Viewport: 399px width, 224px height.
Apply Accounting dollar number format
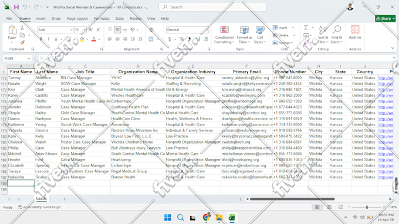tap(170, 39)
